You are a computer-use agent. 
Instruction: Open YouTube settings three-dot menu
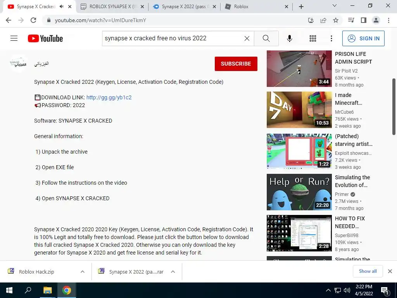[331, 38]
